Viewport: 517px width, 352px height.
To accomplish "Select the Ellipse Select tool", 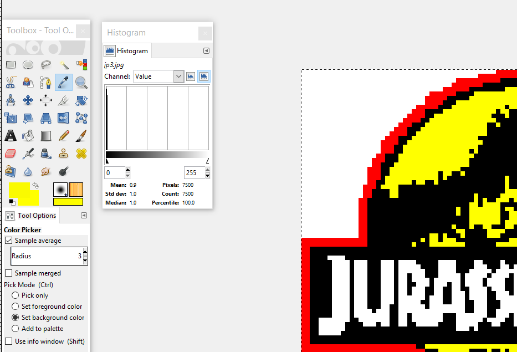I will 28,64.
